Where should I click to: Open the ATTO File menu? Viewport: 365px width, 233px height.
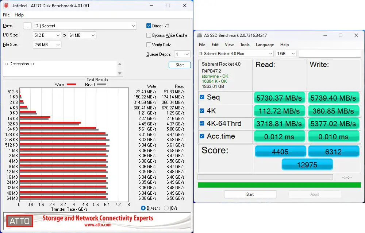pyautogui.click(x=6, y=15)
